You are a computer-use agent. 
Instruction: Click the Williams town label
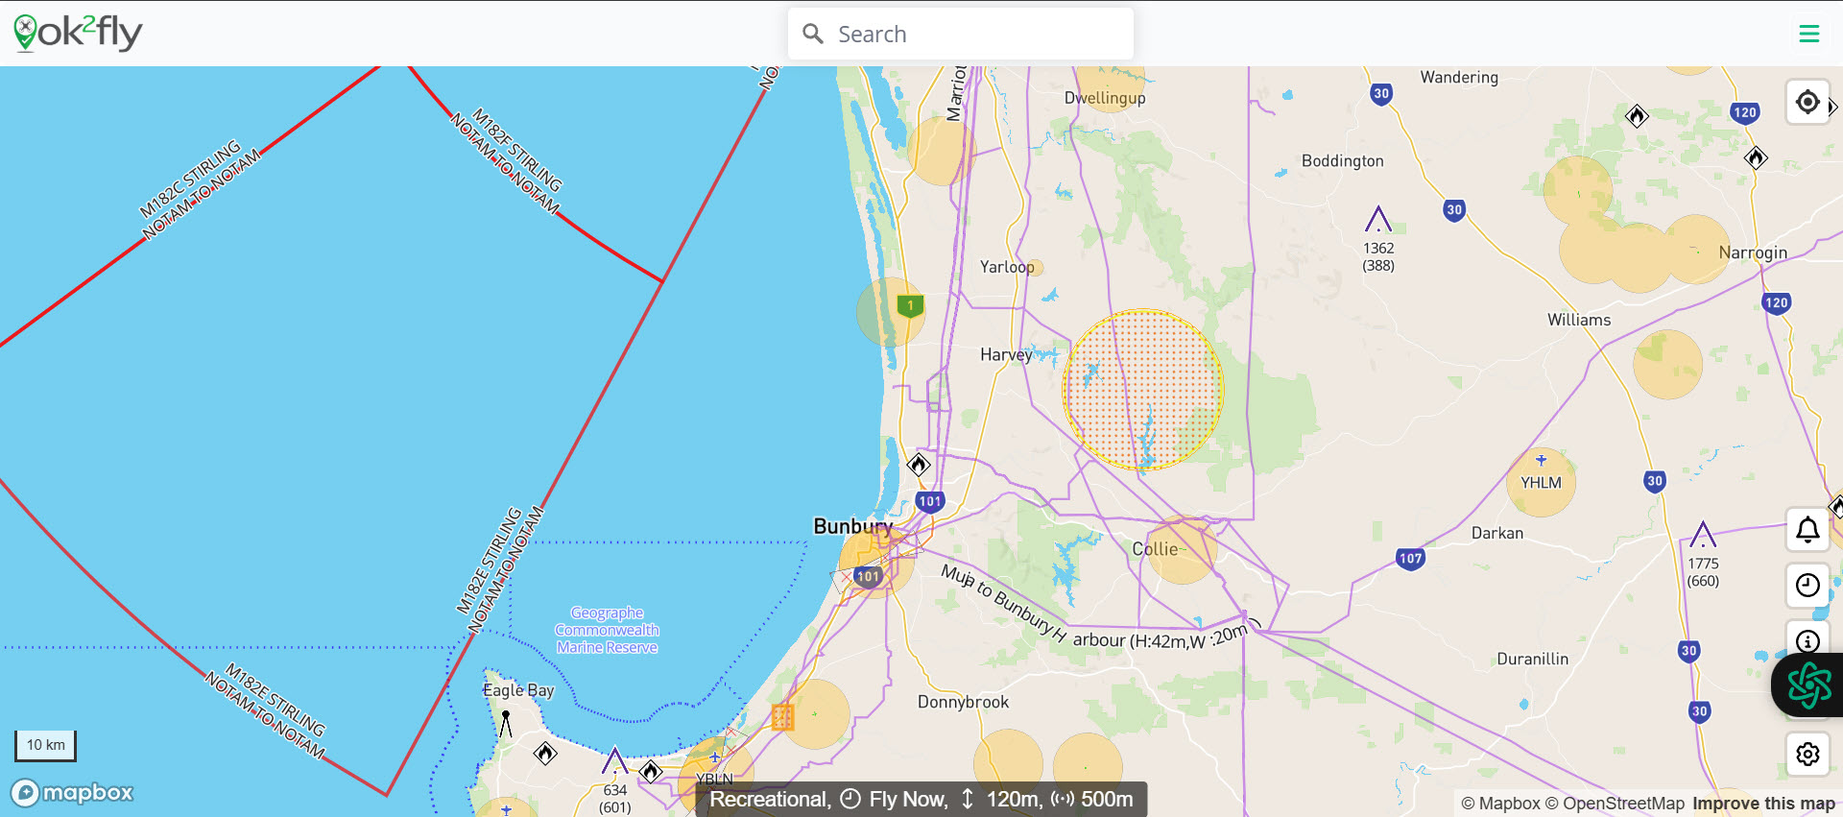click(1579, 320)
